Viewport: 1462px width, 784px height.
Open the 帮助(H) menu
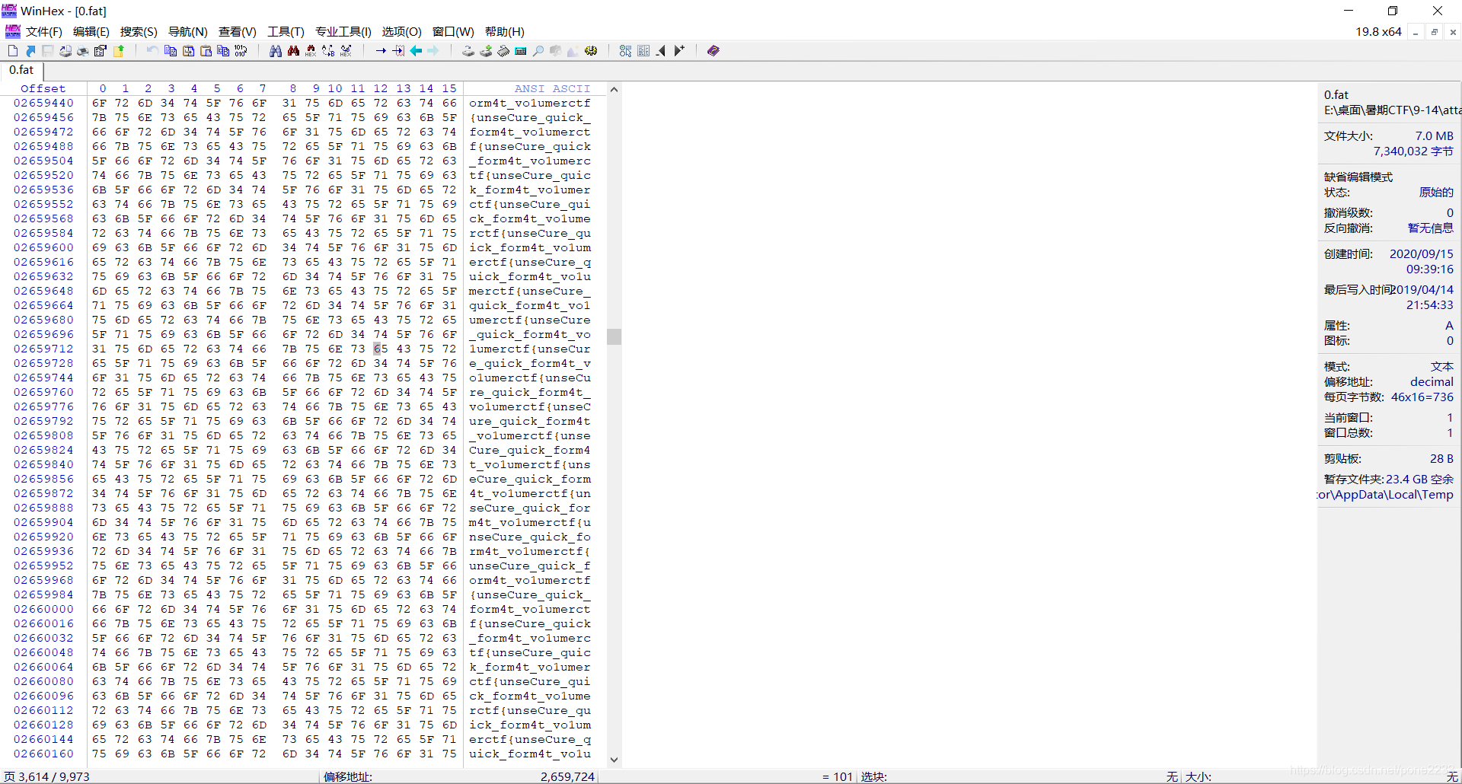(505, 32)
